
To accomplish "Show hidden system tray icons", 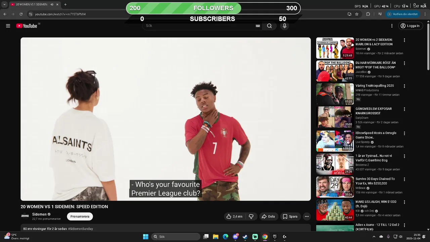I will [374, 237].
